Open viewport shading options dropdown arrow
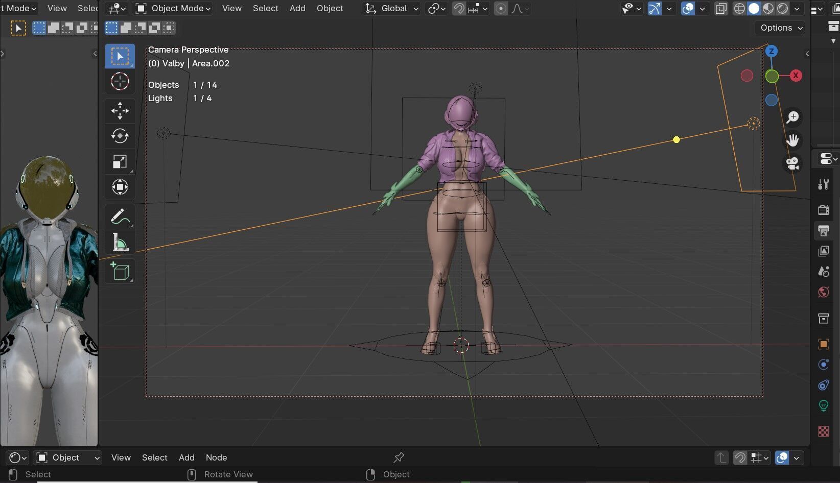Screen dimensions: 840x483 click(x=797, y=9)
